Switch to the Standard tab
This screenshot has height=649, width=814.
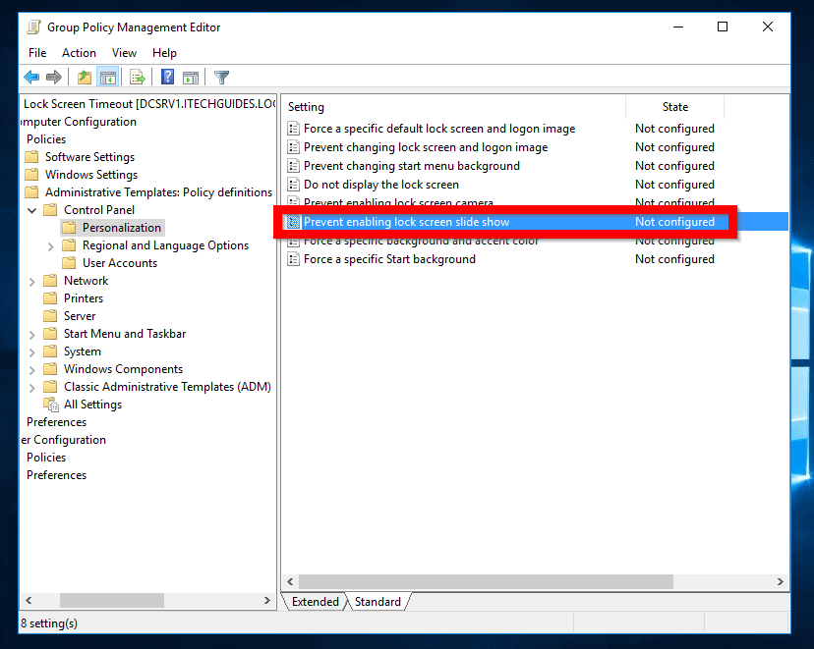click(378, 601)
